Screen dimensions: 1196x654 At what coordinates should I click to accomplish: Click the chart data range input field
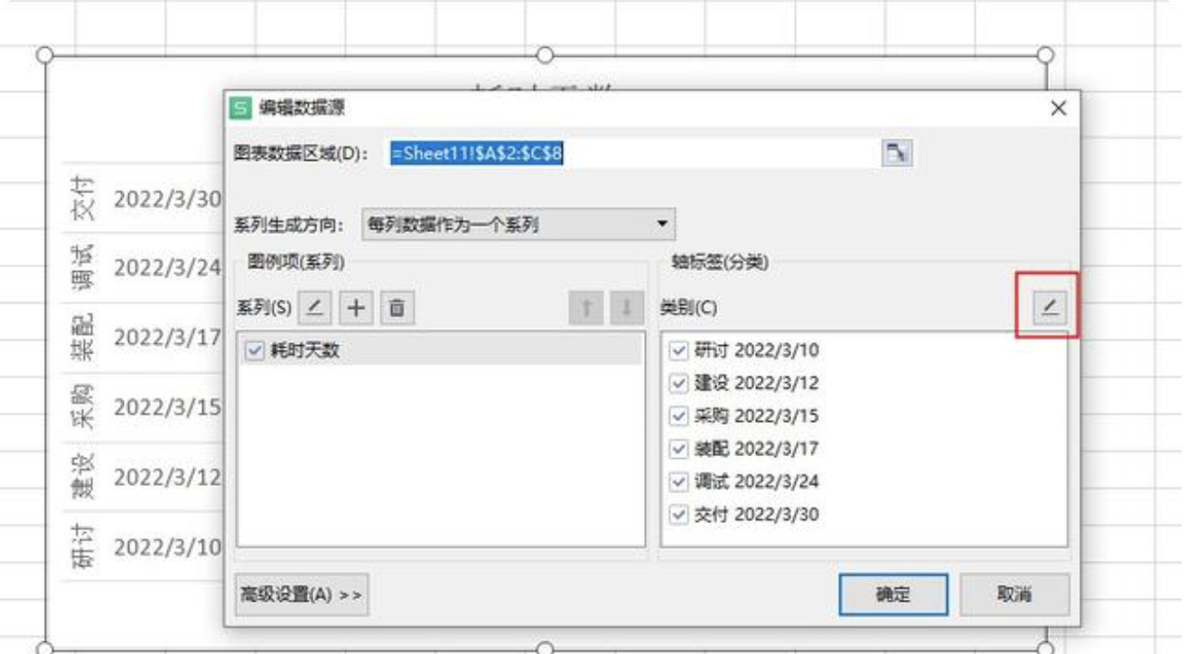[x=635, y=154]
